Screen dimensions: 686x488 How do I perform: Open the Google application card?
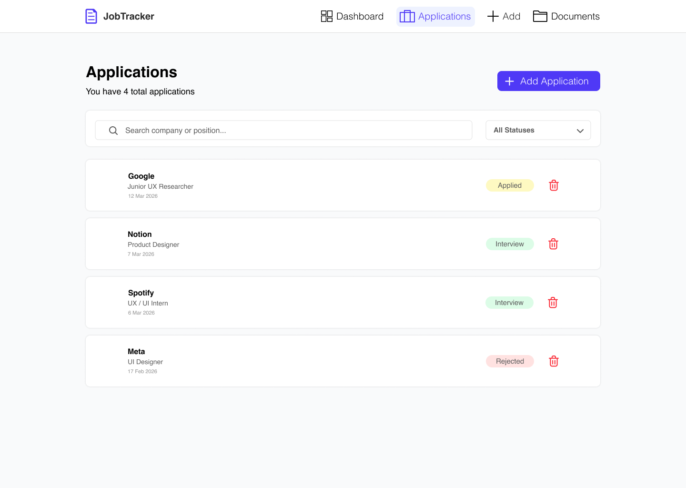tap(343, 185)
